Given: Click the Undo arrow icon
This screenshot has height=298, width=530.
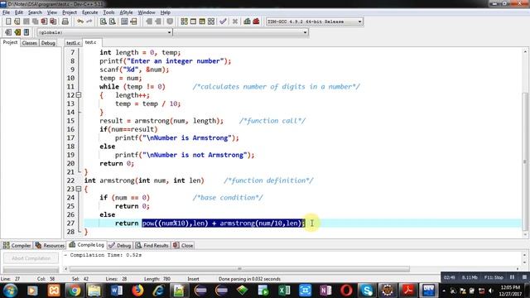Looking at the screenshot, I should [x=80, y=22].
